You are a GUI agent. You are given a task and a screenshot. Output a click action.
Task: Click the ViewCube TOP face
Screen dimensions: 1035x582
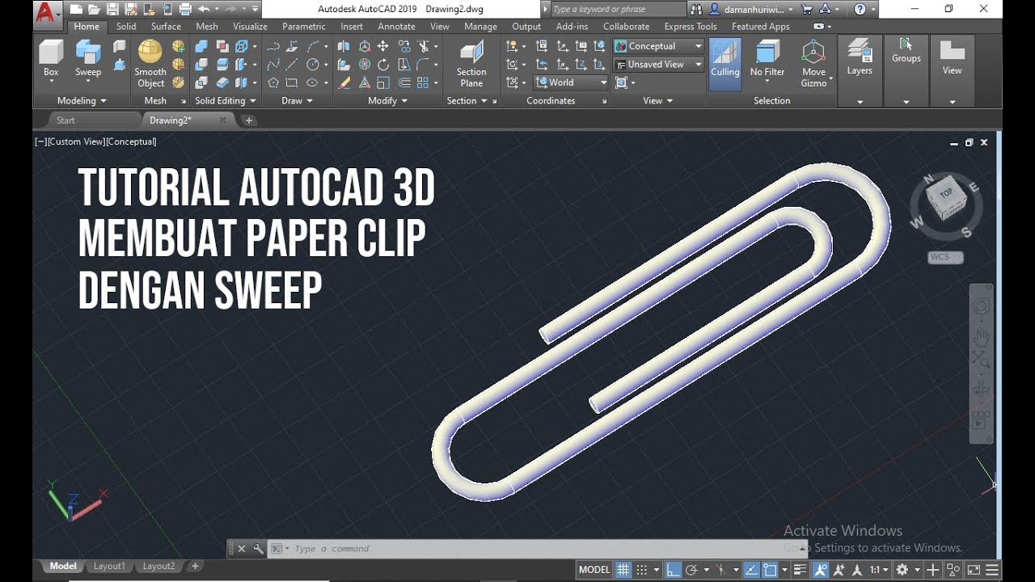pyautogui.click(x=946, y=194)
